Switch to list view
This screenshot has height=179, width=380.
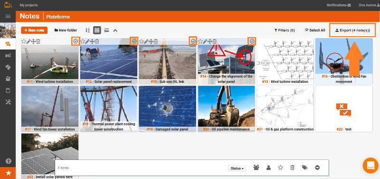click(x=106, y=30)
